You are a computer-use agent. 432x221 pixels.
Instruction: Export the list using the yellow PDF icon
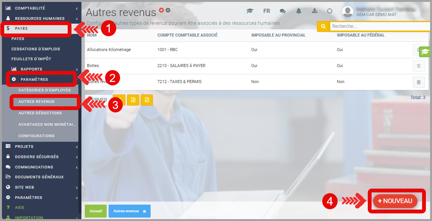pyautogui.click(x=147, y=100)
